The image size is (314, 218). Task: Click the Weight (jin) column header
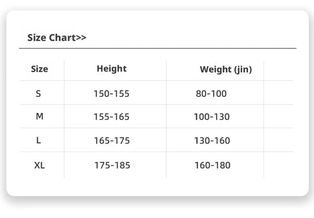click(x=226, y=70)
